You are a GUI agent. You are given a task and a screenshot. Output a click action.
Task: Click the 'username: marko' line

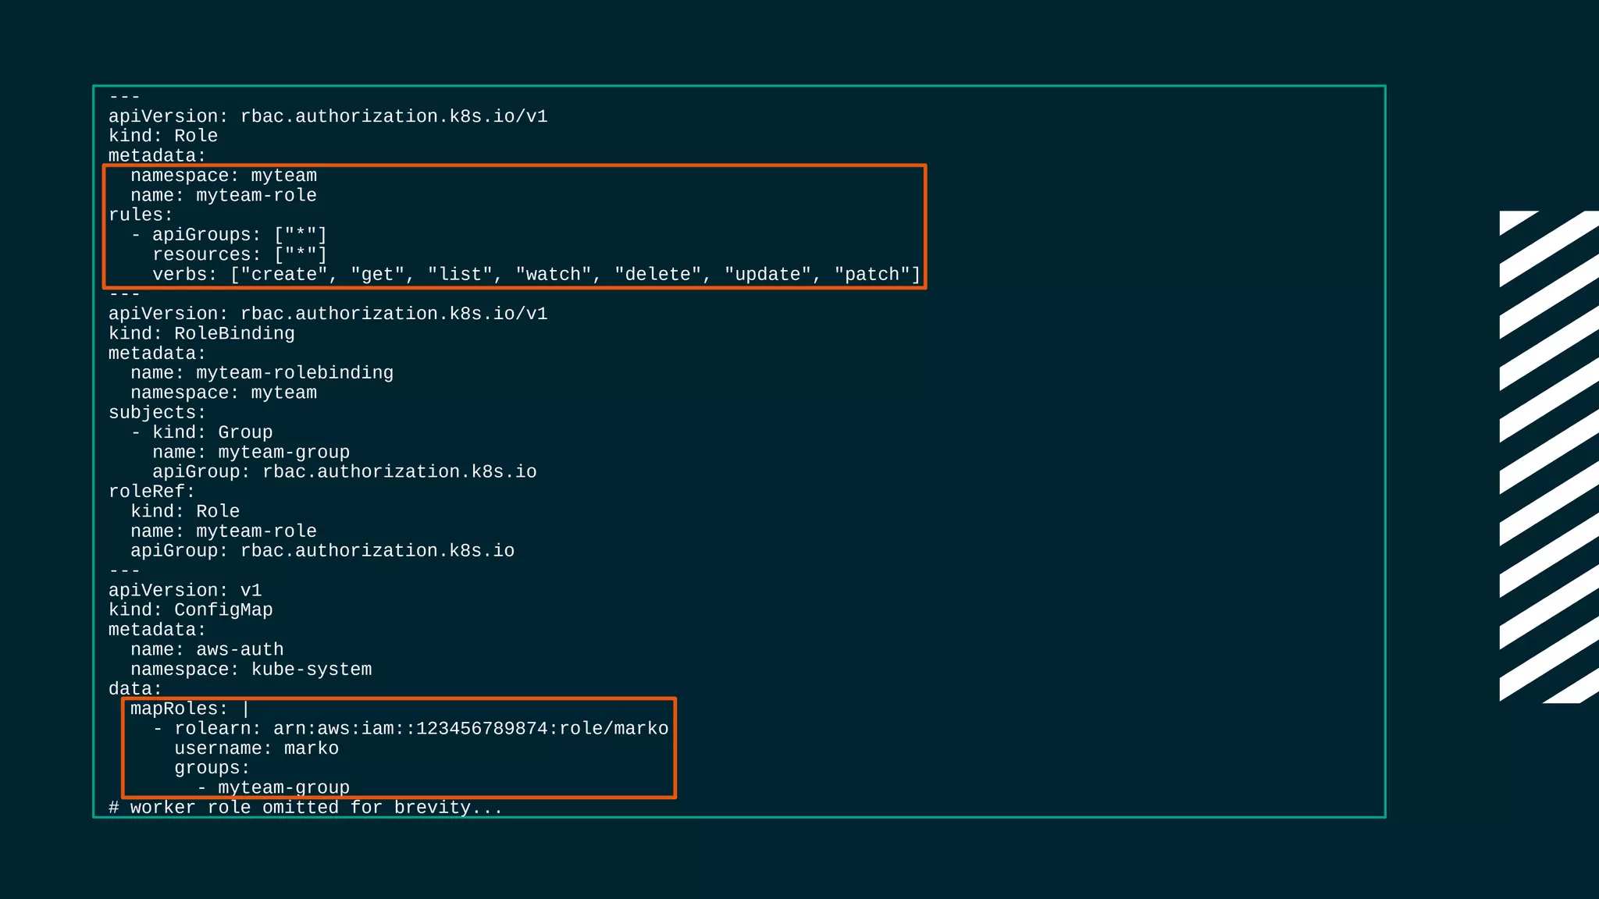tap(256, 748)
